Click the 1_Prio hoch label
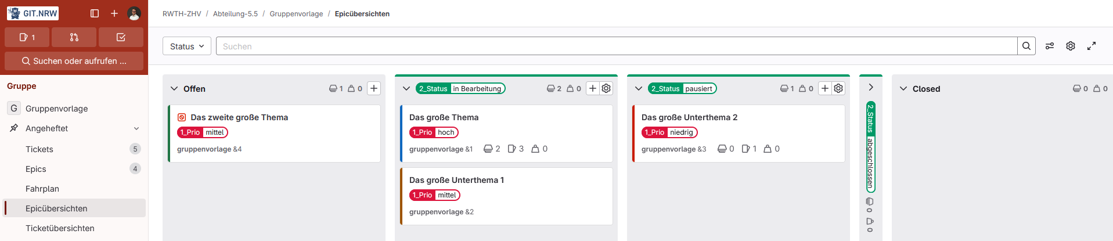The height and width of the screenshot is (241, 1113). click(434, 132)
